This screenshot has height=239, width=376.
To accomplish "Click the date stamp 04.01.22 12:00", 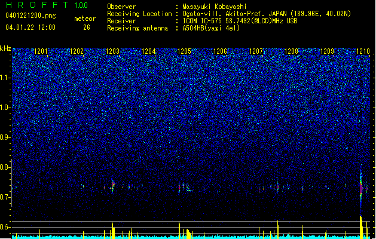I will pos(30,27).
